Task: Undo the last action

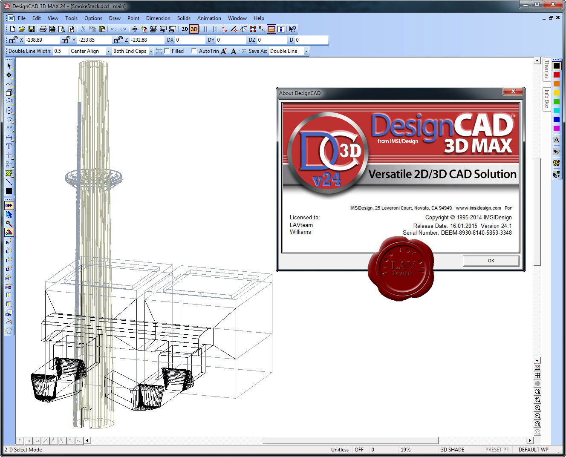Action: [x=113, y=29]
